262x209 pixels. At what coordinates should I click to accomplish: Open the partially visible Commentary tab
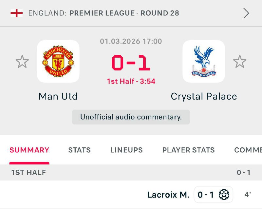coord(248,150)
